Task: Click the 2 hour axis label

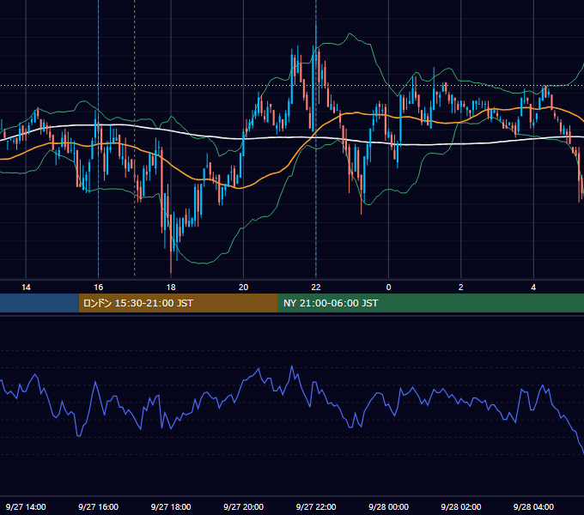Action: coord(460,288)
